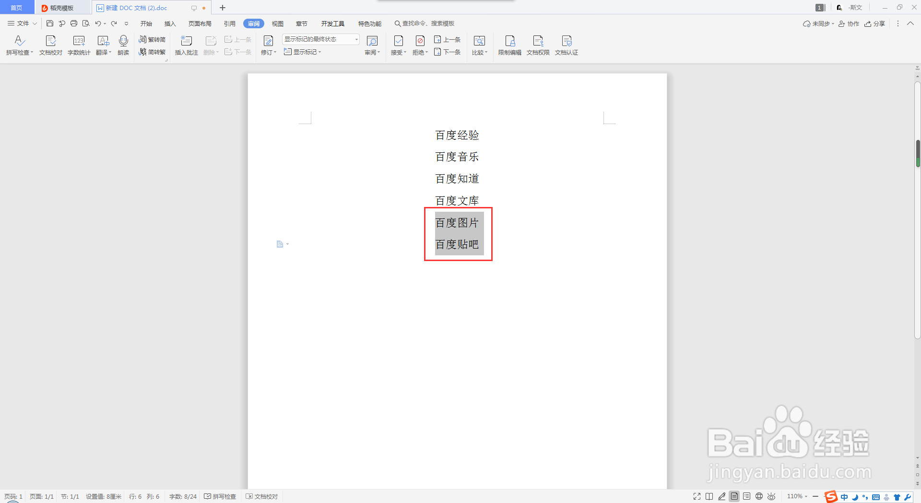Screen dimensions: 921x503
Task: Click the text line 百度经验
Action: (x=457, y=135)
